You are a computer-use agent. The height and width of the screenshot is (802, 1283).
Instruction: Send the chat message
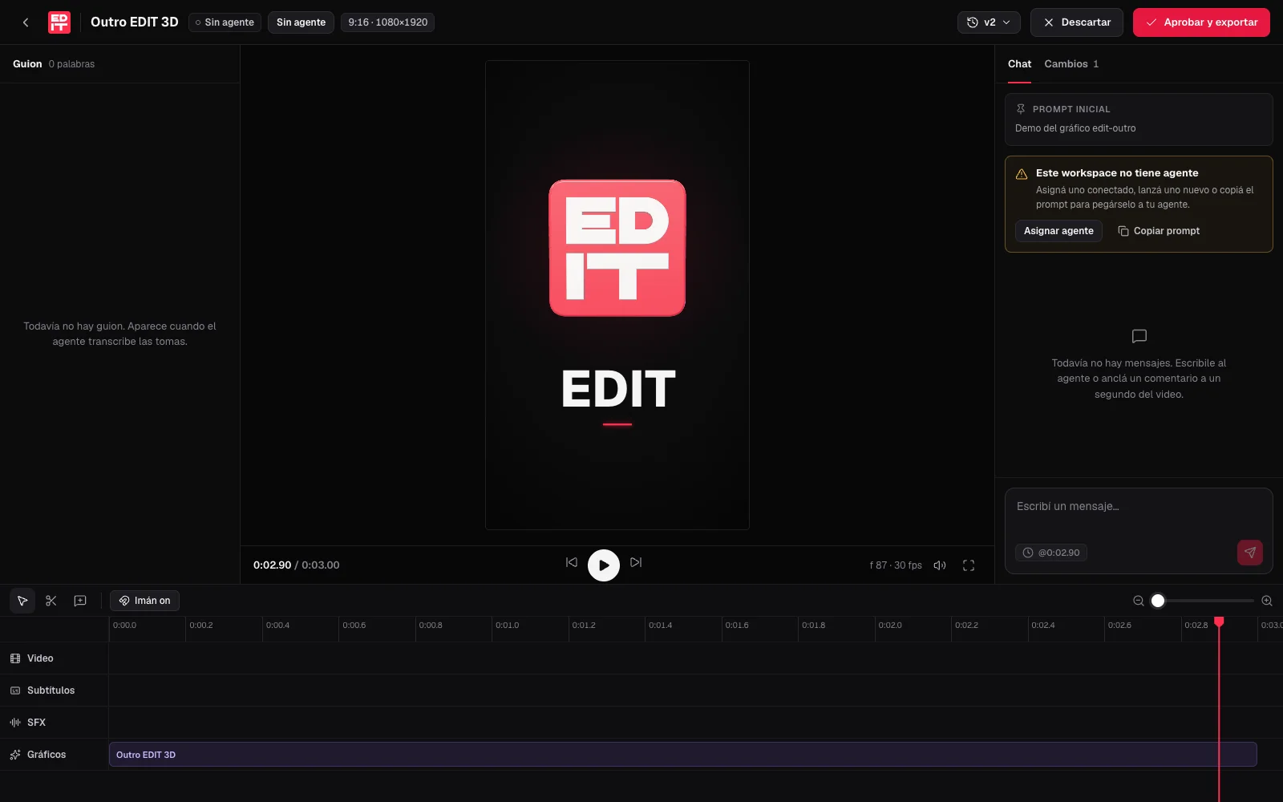(x=1250, y=553)
